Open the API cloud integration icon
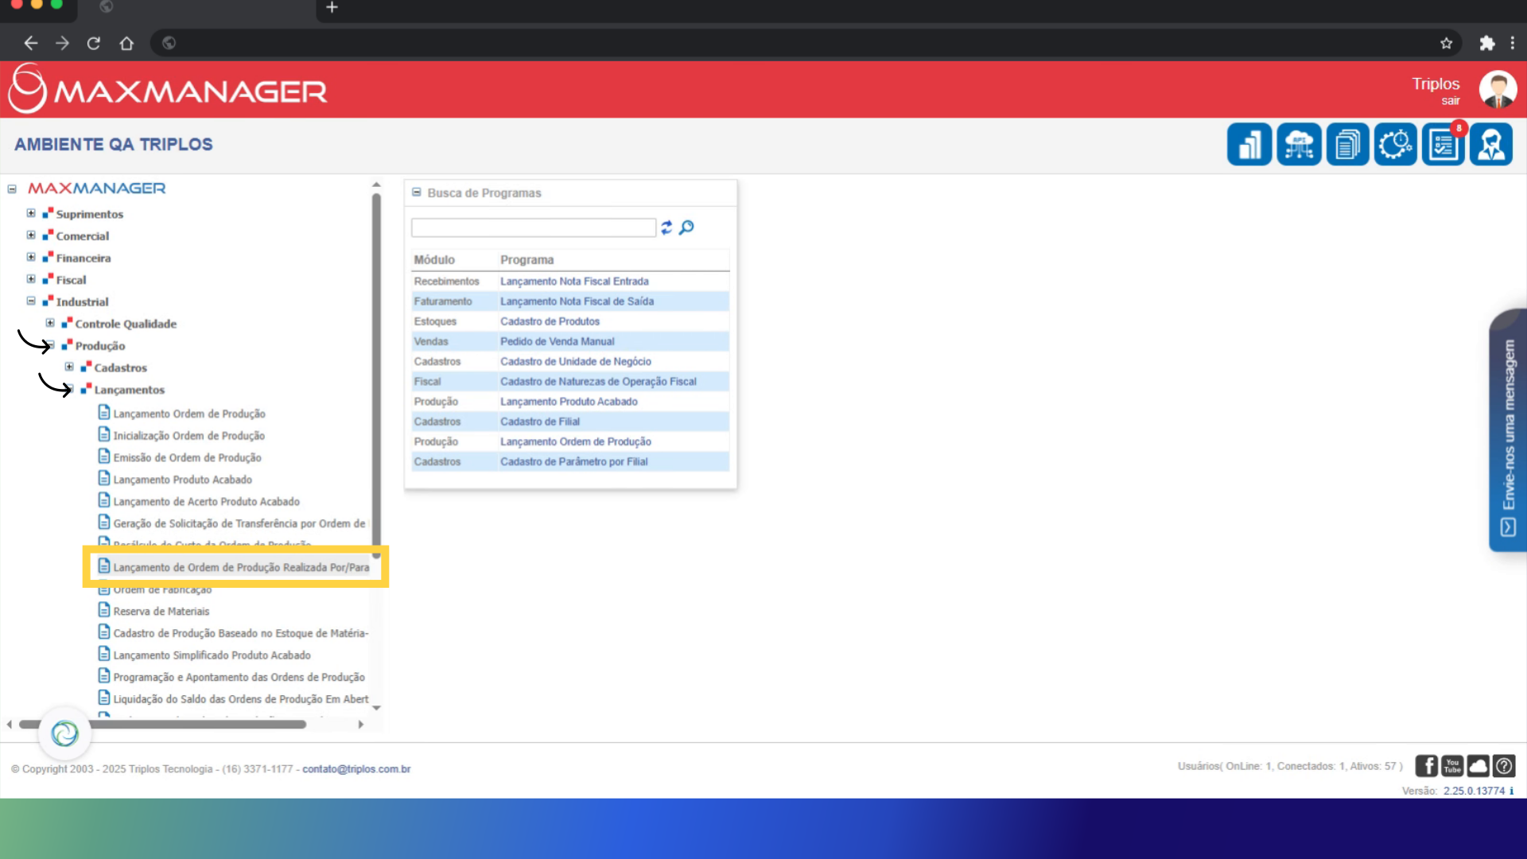Image resolution: width=1527 pixels, height=859 pixels. (x=1299, y=145)
